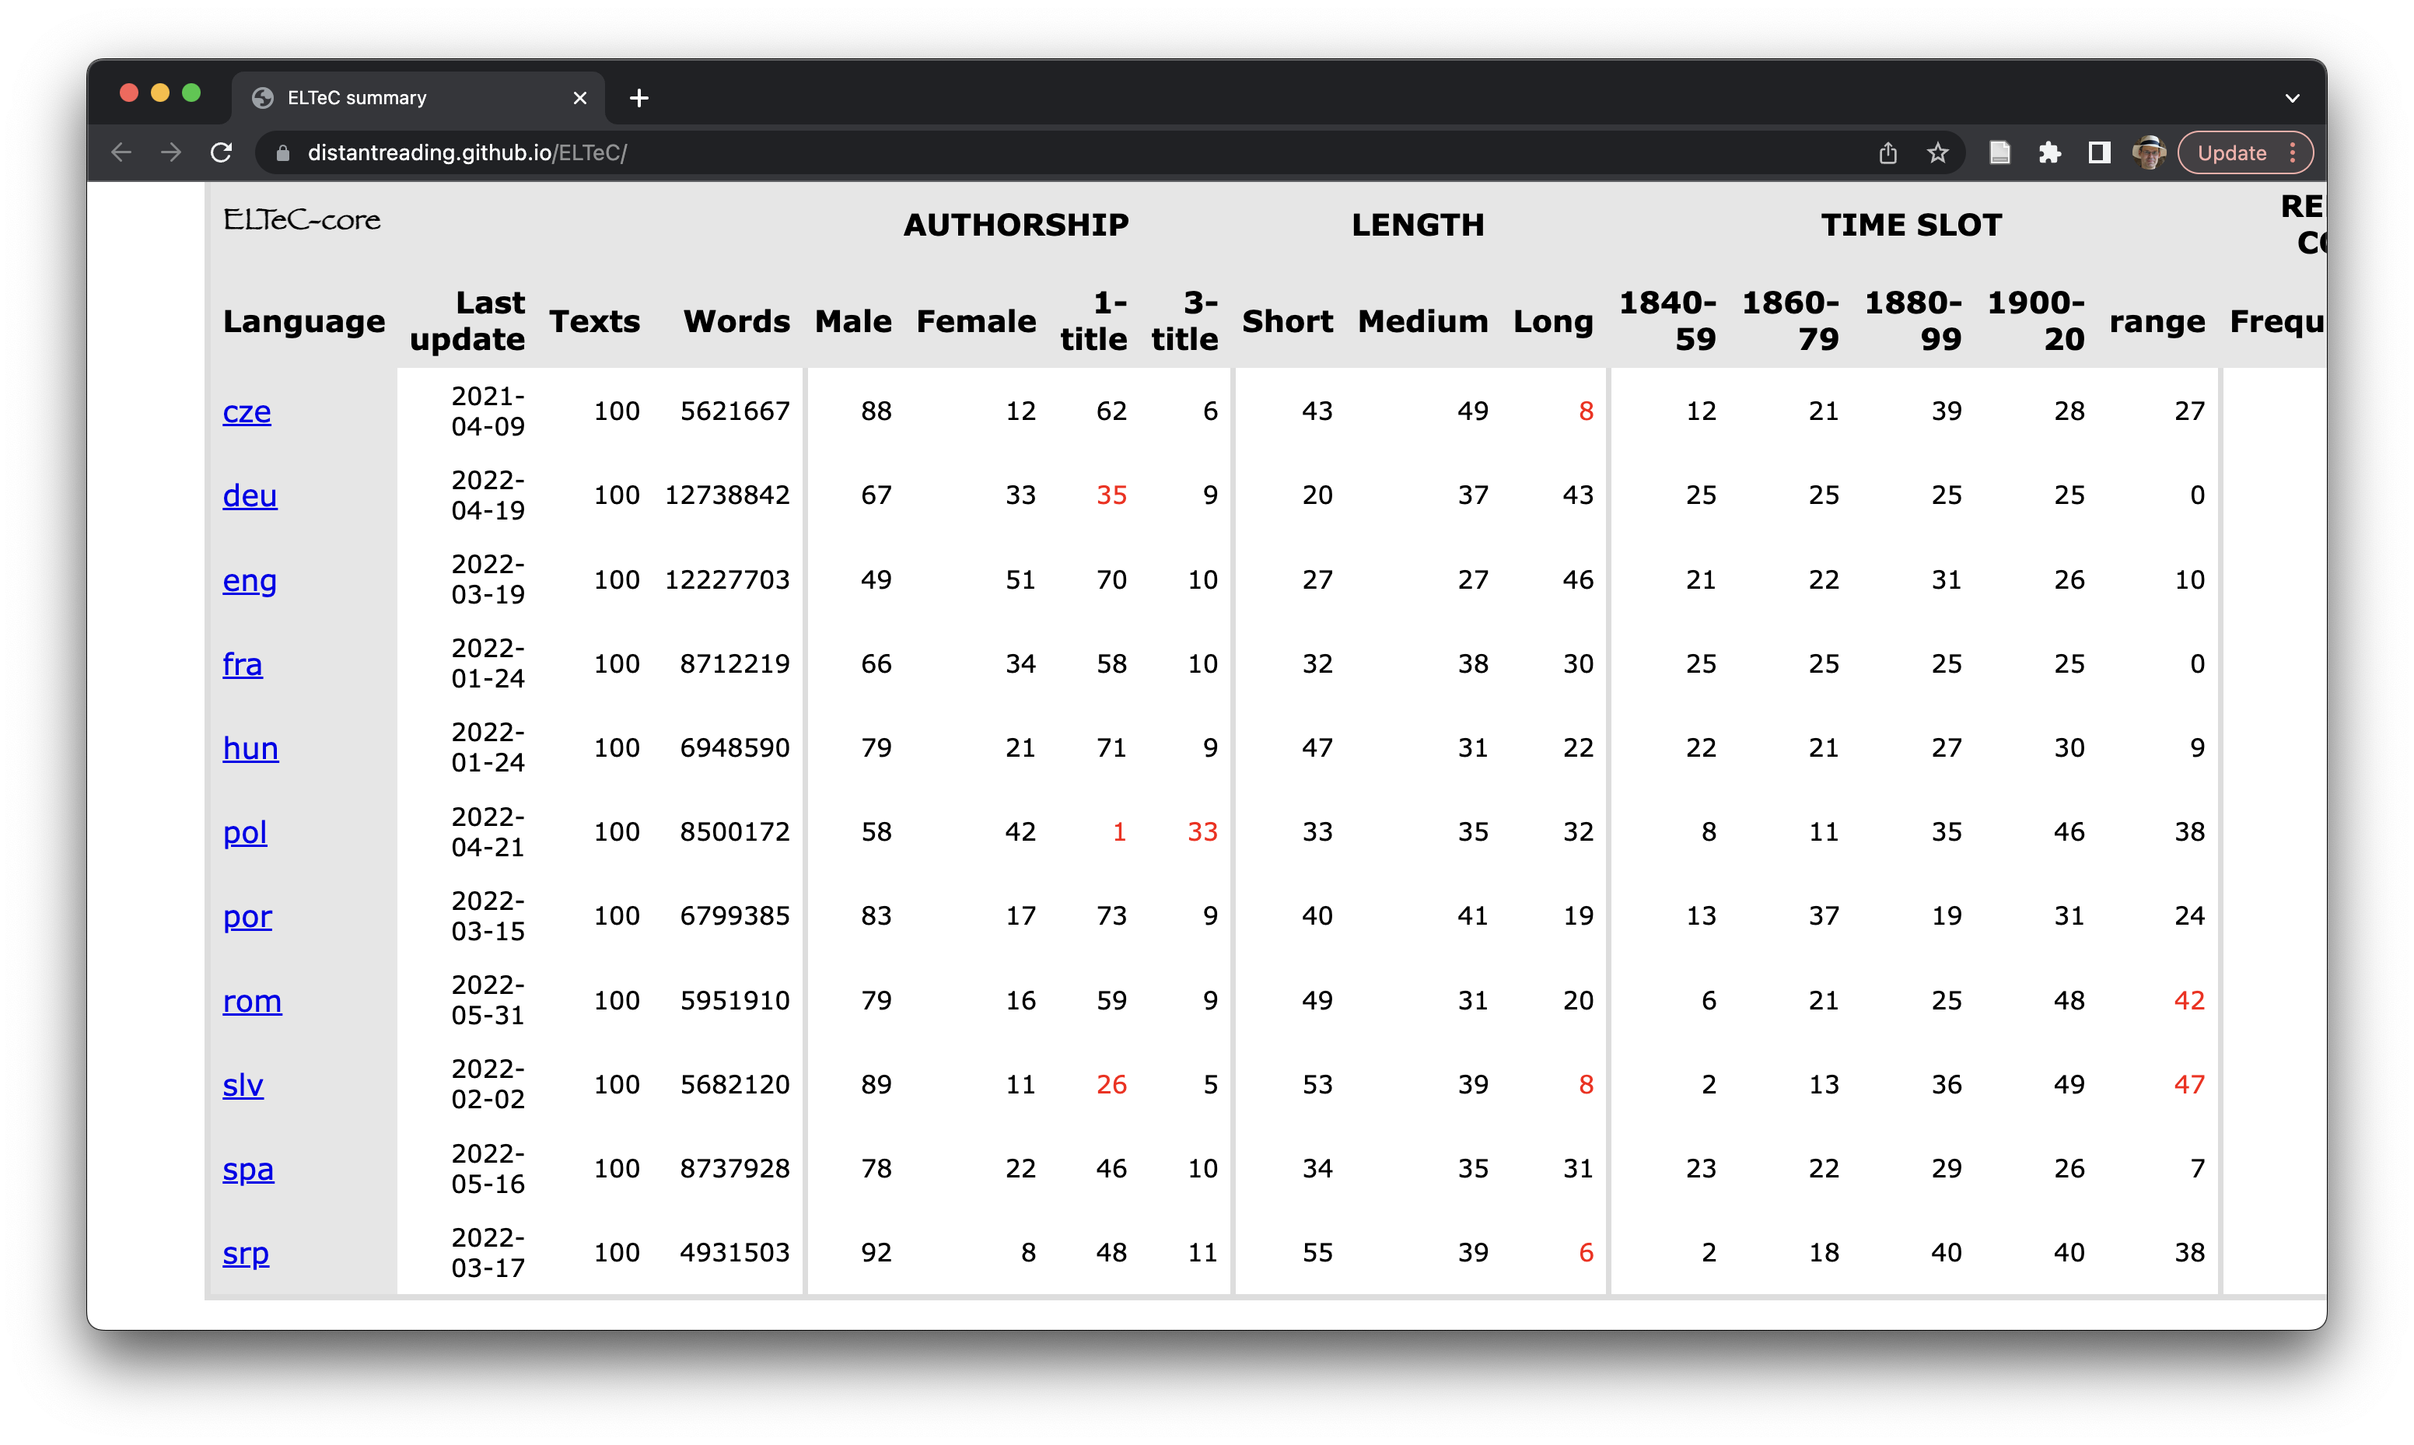Click the browser forward arrow
Image resolution: width=2414 pixels, height=1445 pixels.
[x=171, y=153]
